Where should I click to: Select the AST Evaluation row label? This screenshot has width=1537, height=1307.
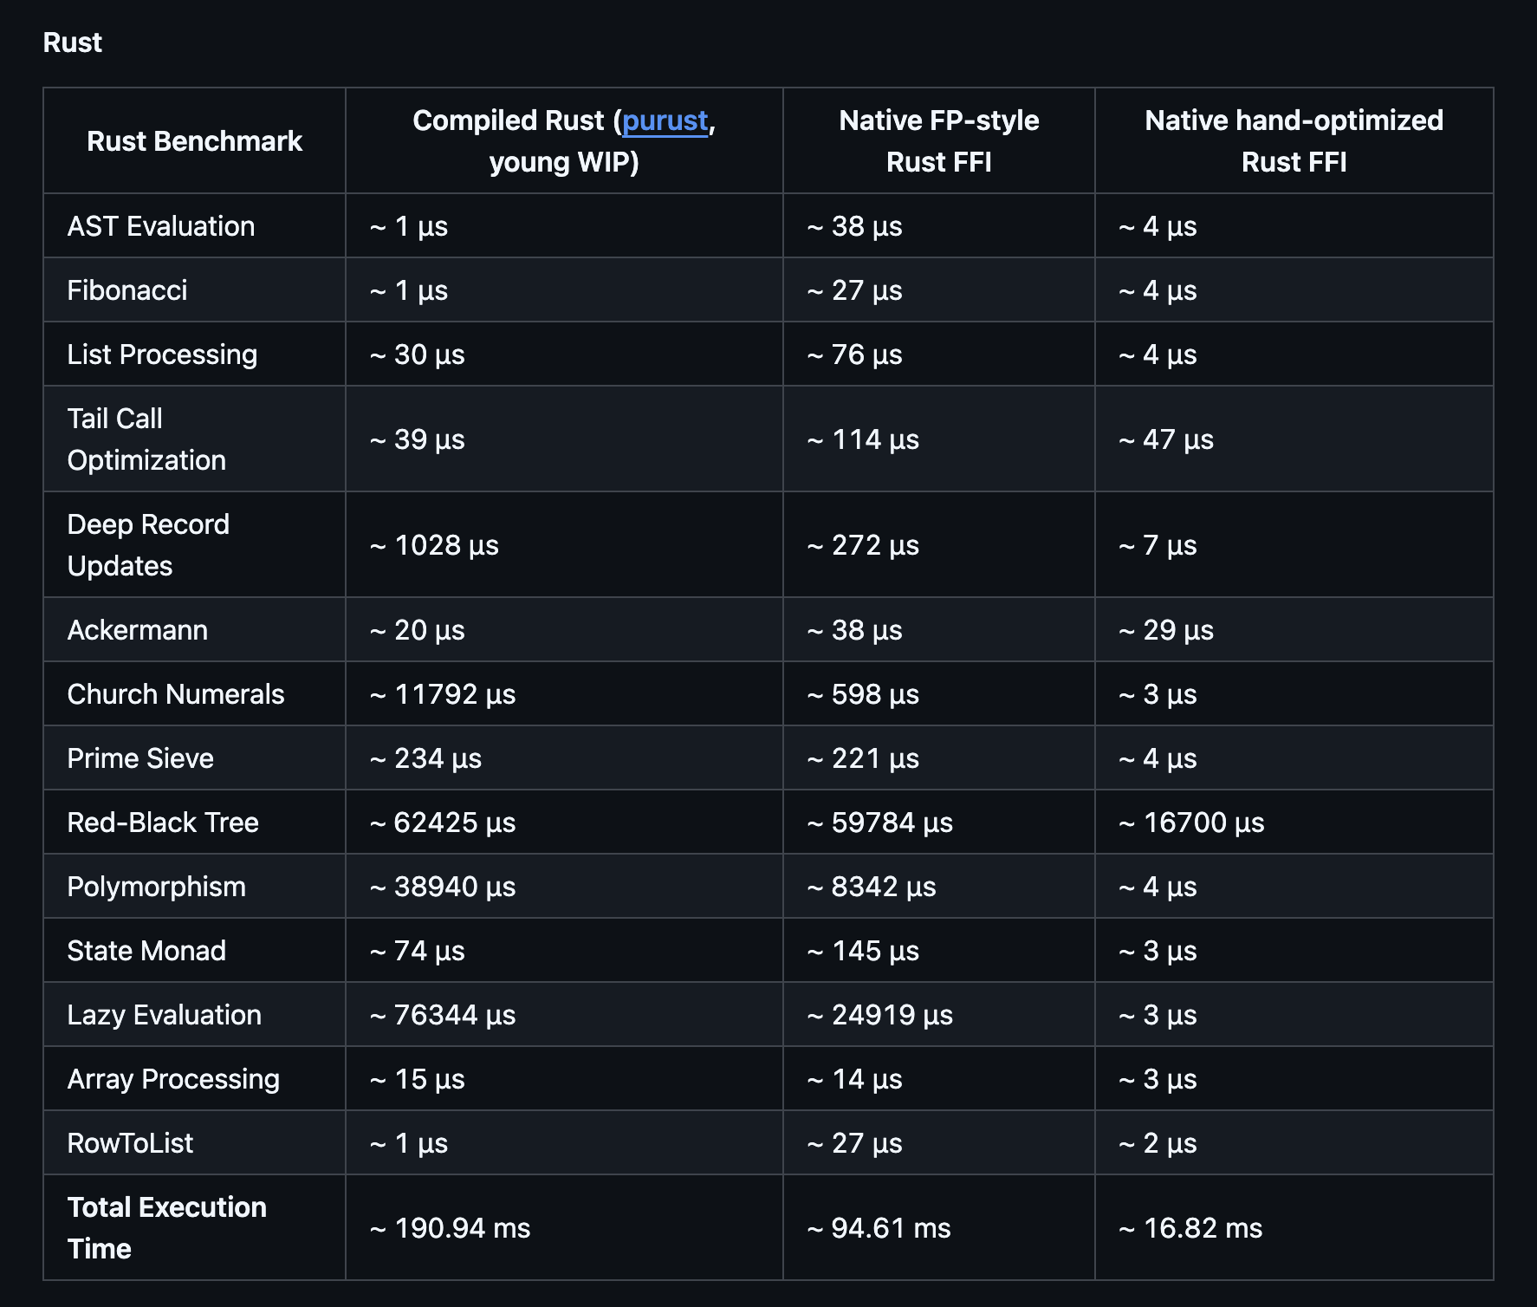pyautogui.click(x=161, y=226)
